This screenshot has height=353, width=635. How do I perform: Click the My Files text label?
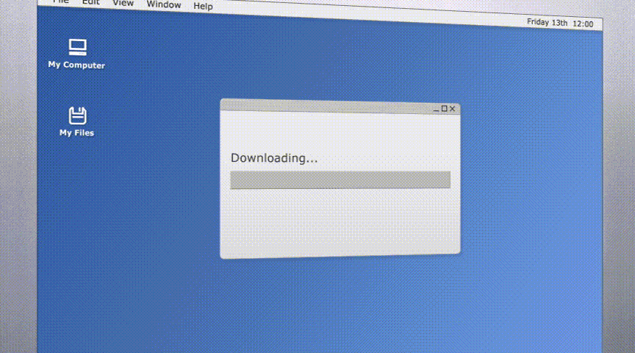click(76, 133)
